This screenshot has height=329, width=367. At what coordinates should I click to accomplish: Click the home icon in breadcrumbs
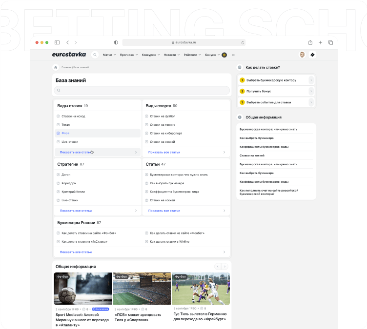56,67
